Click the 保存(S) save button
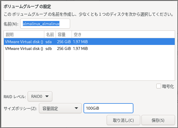178x128 pixels. 158,120
